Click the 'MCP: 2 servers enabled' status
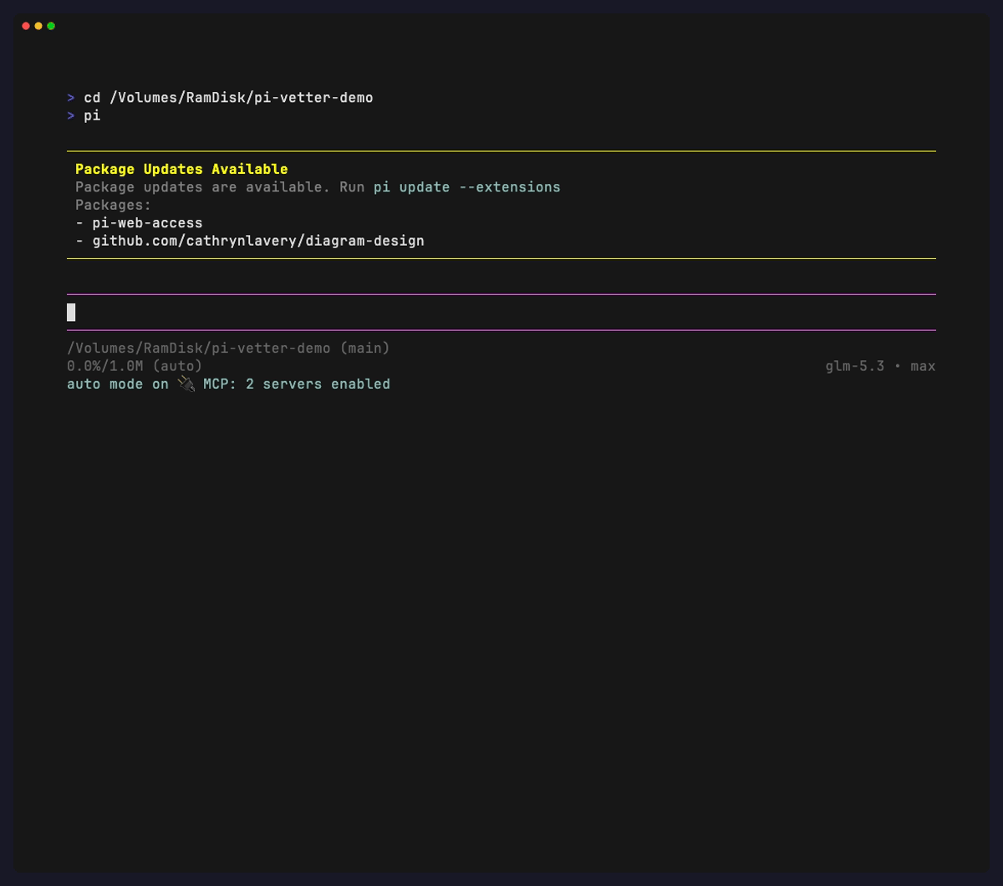Viewport: 1003px width, 886px height. (x=297, y=384)
